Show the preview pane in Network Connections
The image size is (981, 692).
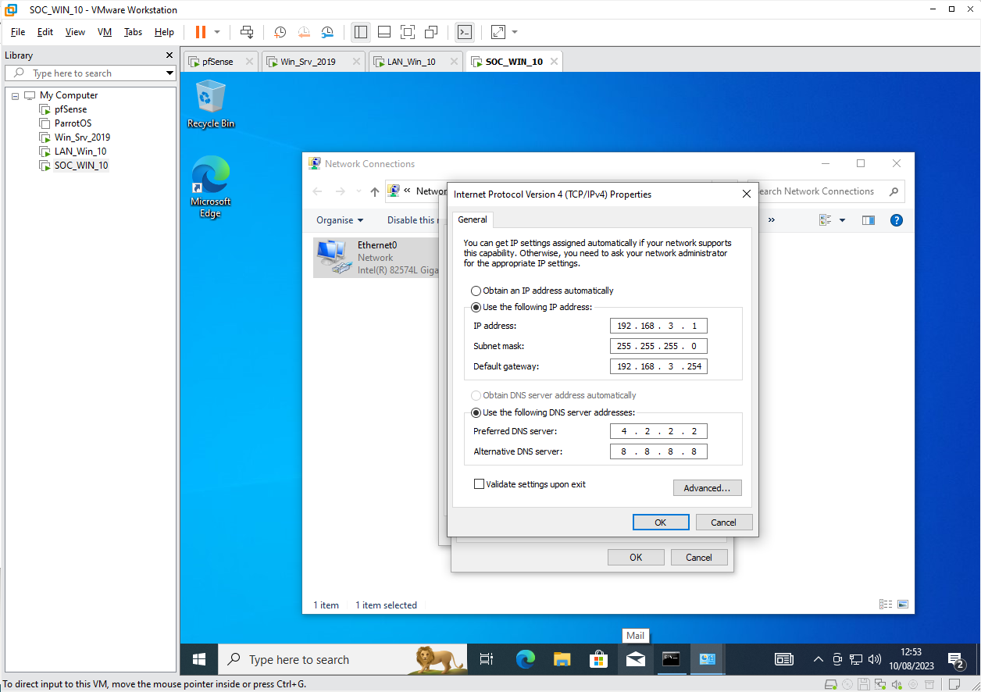pos(869,220)
